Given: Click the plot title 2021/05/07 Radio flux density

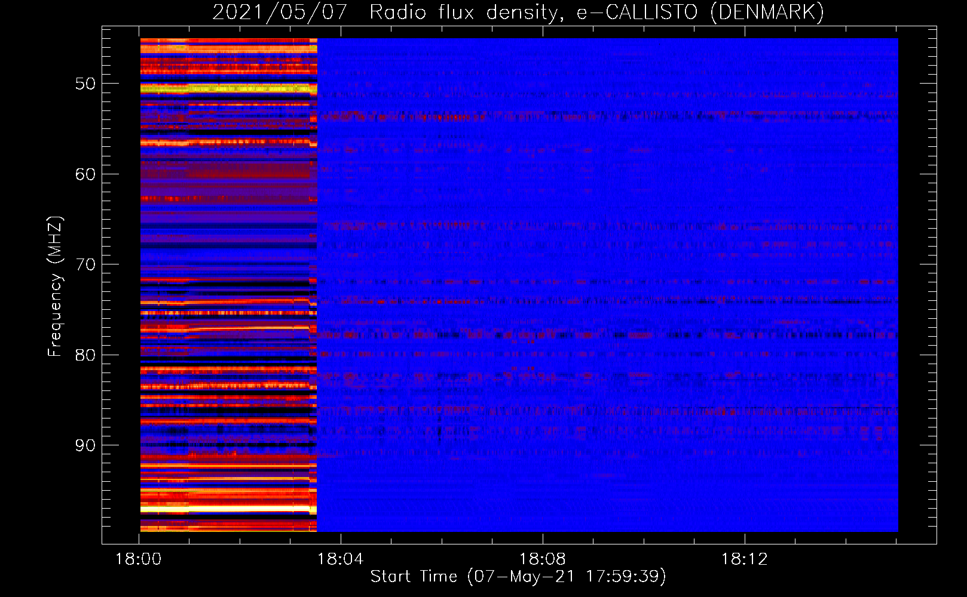Looking at the screenshot, I should point(518,13).
